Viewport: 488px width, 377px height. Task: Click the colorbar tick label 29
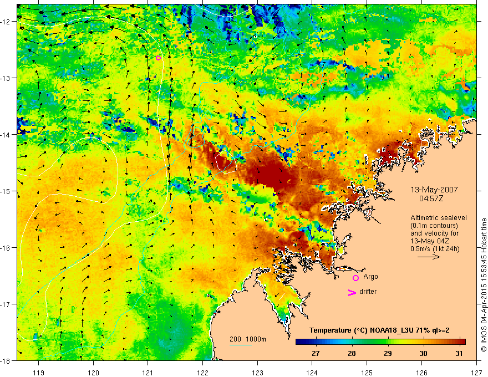pos(388,353)
